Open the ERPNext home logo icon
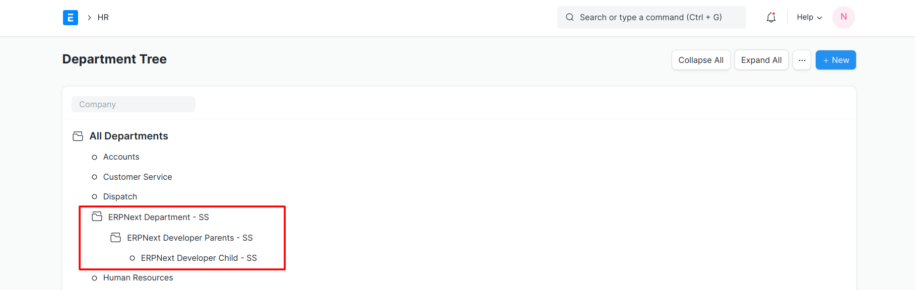Viewport: 915px width, 290px height. (x=71, y=18)
